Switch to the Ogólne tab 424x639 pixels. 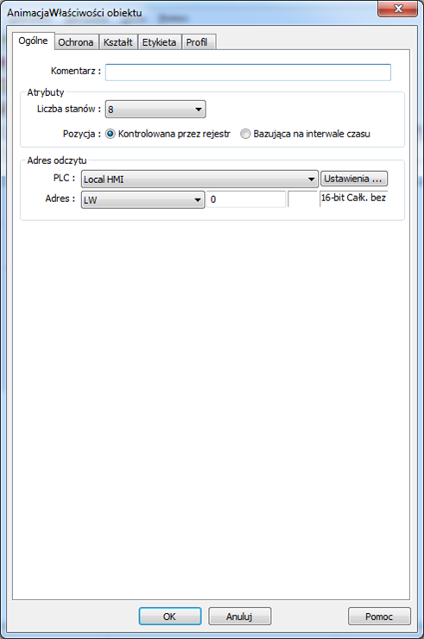coord(34,41)
